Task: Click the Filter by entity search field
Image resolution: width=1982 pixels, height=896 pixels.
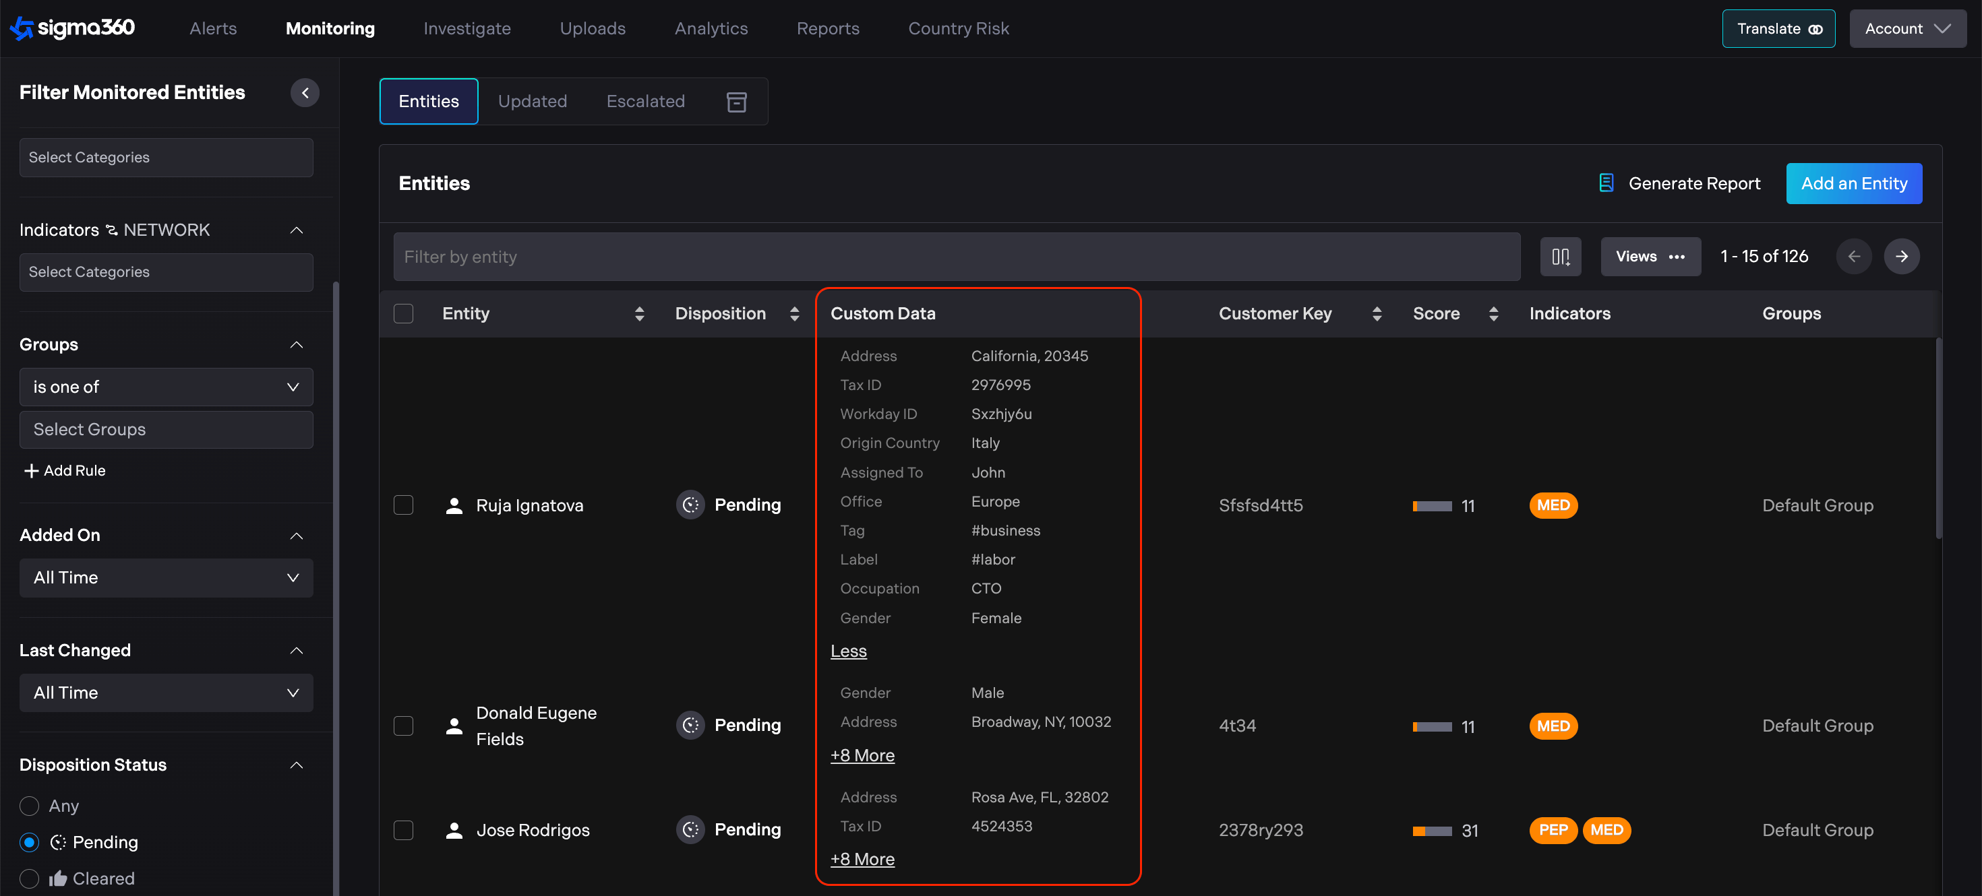Action: pos(956,257)
